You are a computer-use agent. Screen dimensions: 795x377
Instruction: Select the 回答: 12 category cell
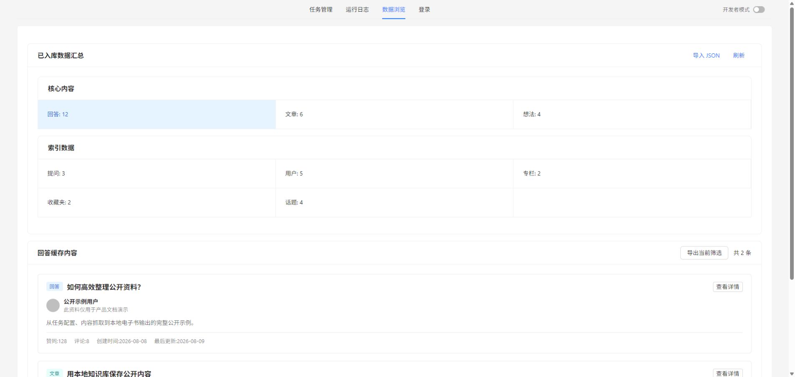pos(156,114)
